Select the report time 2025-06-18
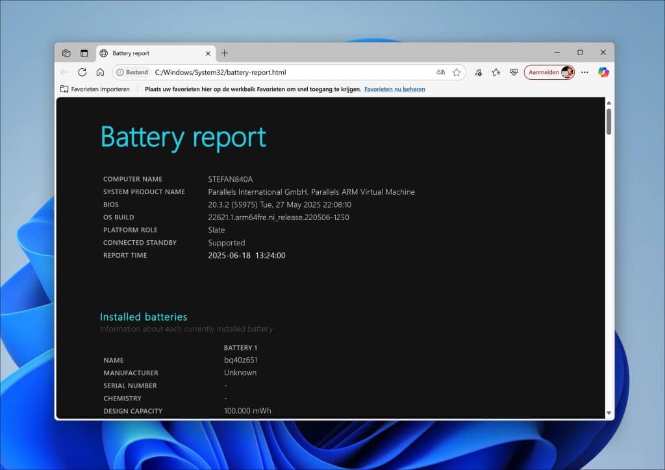 click(246, 256)
